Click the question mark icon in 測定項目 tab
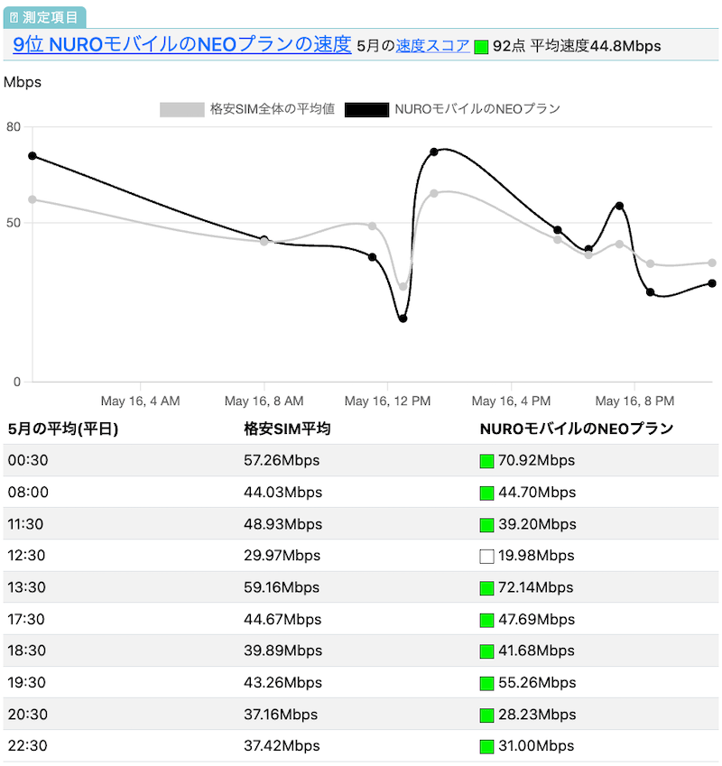 point(14,17)
